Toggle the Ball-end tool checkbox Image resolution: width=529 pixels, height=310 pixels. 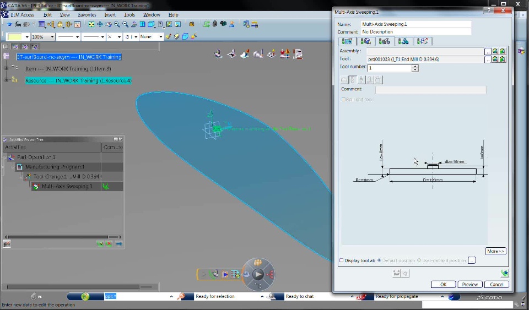[343, 100]
